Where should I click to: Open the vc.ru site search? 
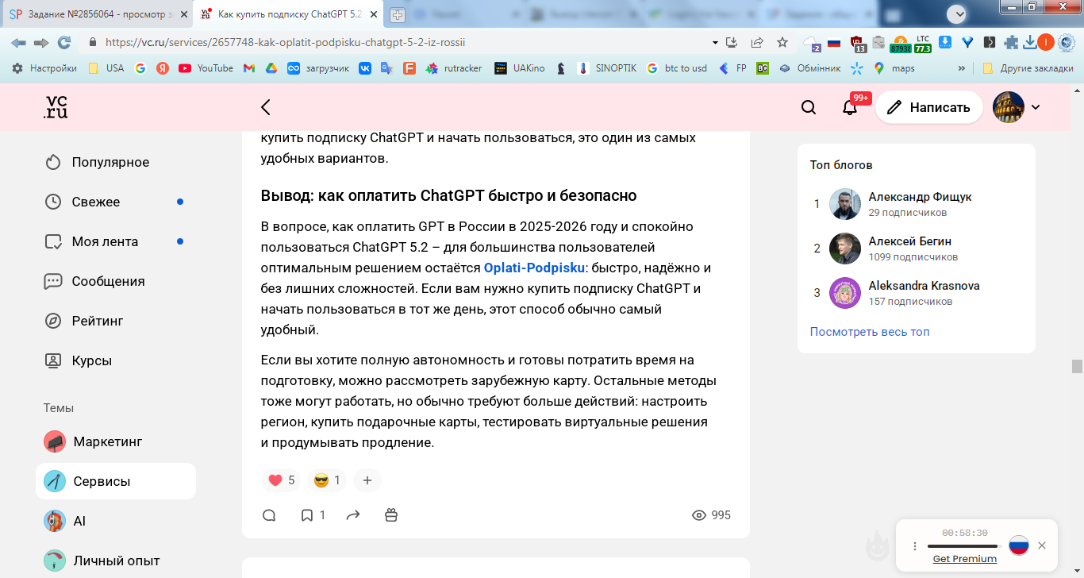click(x=809, y=107)
